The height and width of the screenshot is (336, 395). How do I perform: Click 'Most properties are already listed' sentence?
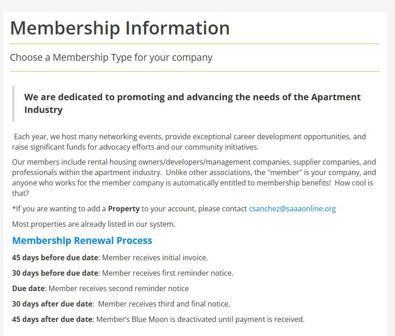coord(93,224)
